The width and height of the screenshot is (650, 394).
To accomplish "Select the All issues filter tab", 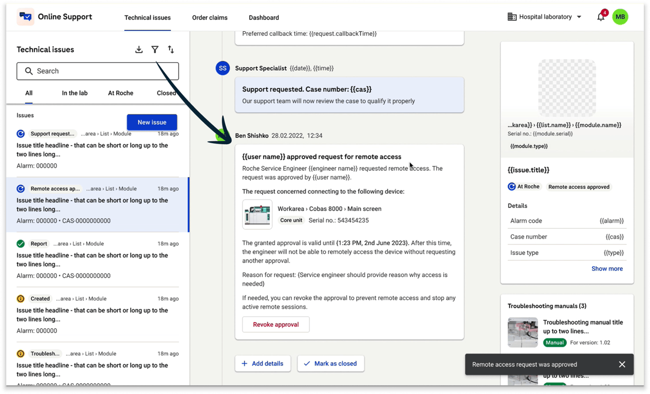I will pos(29,93).
